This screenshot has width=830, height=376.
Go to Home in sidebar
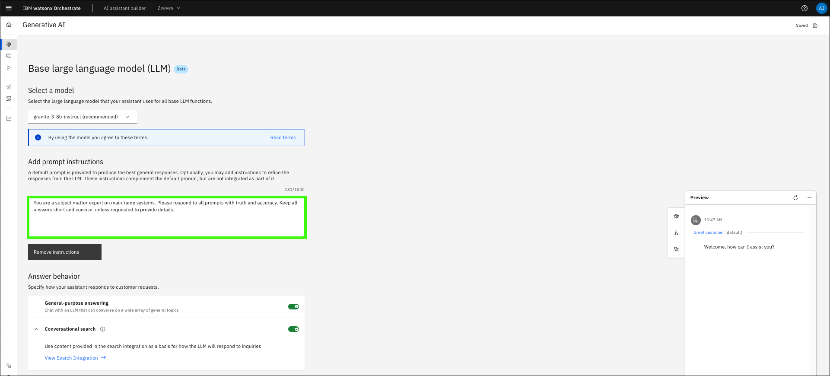point(9,25)
